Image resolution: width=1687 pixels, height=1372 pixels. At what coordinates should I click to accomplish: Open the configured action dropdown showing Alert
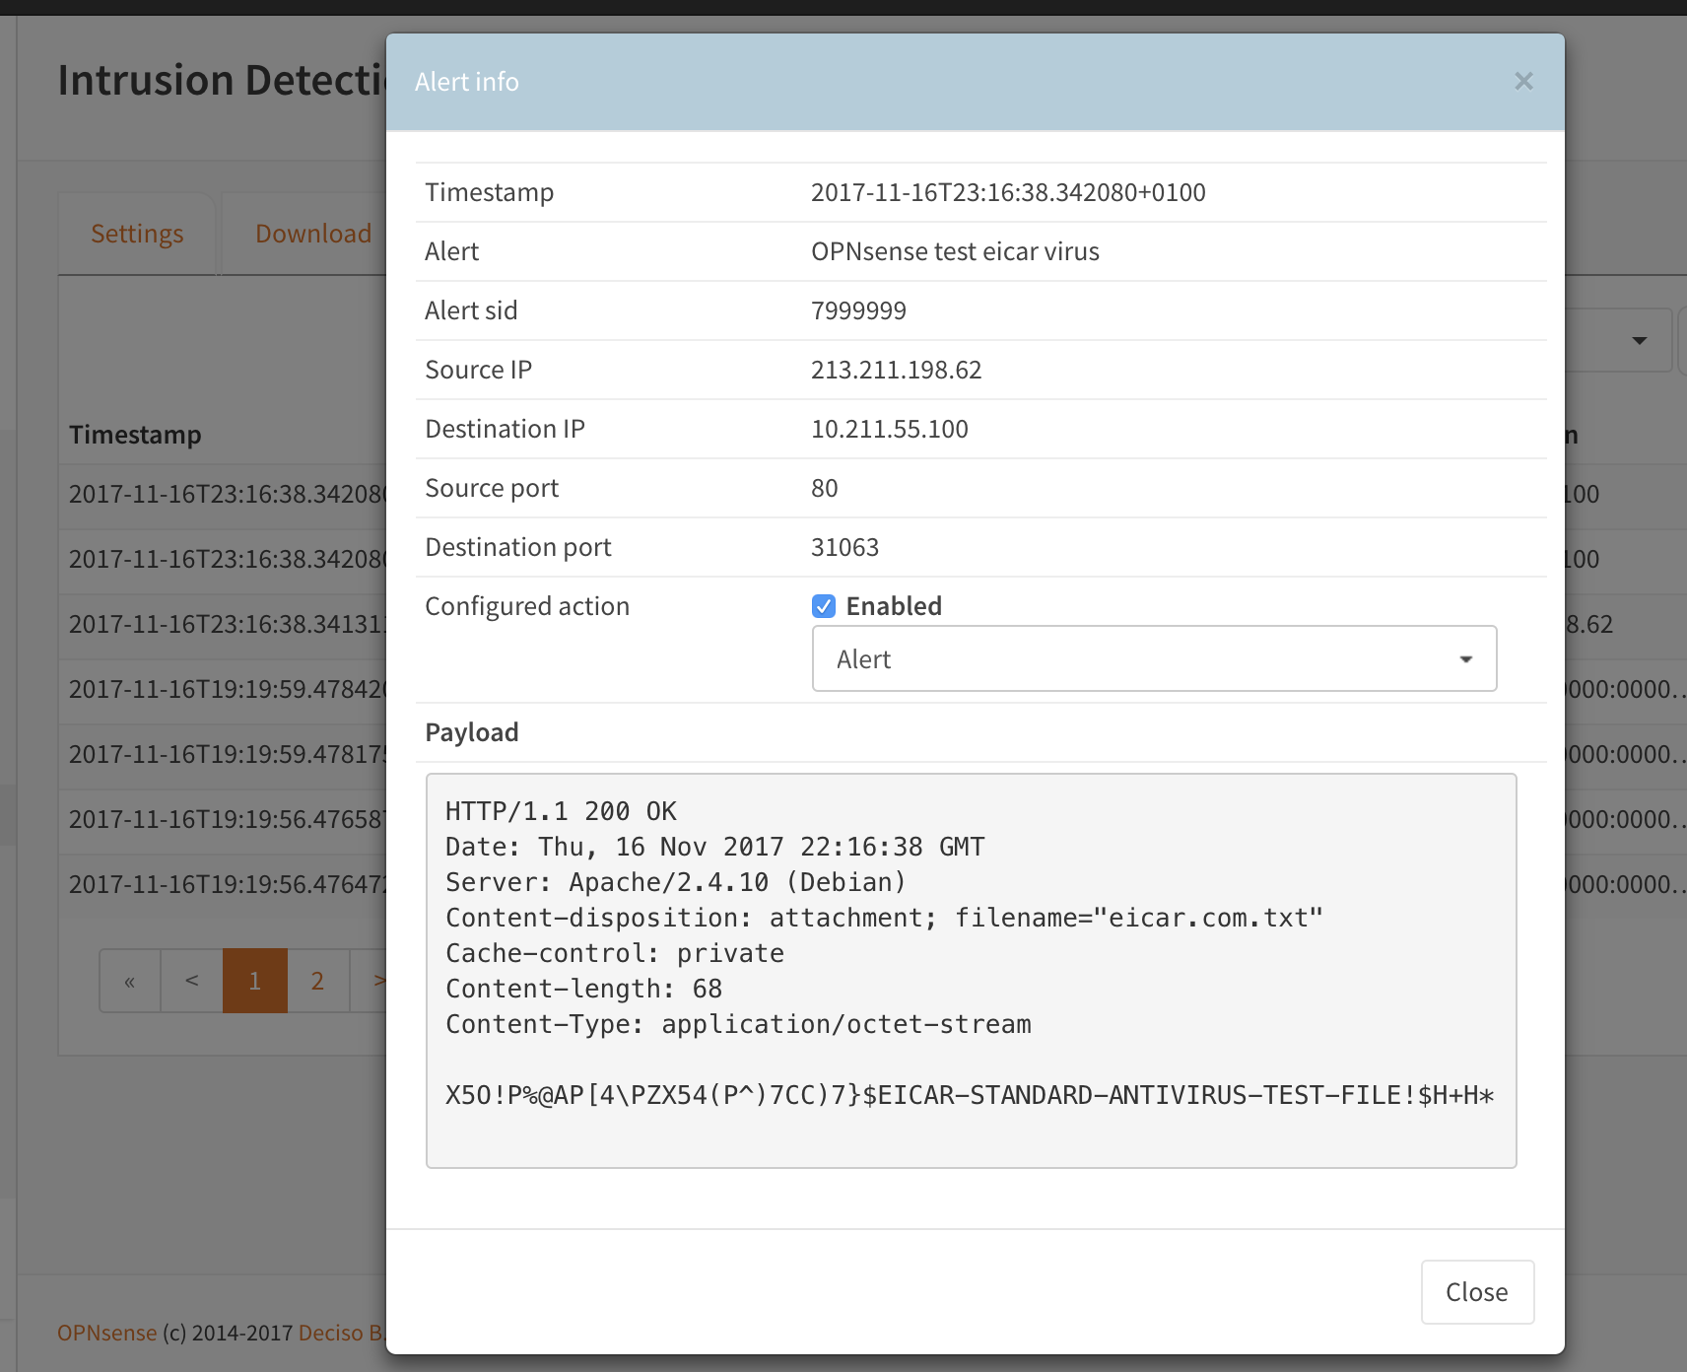click(1154, 658)
